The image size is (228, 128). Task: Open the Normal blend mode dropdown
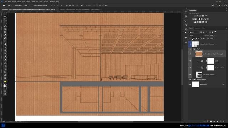tap(196, 36)
